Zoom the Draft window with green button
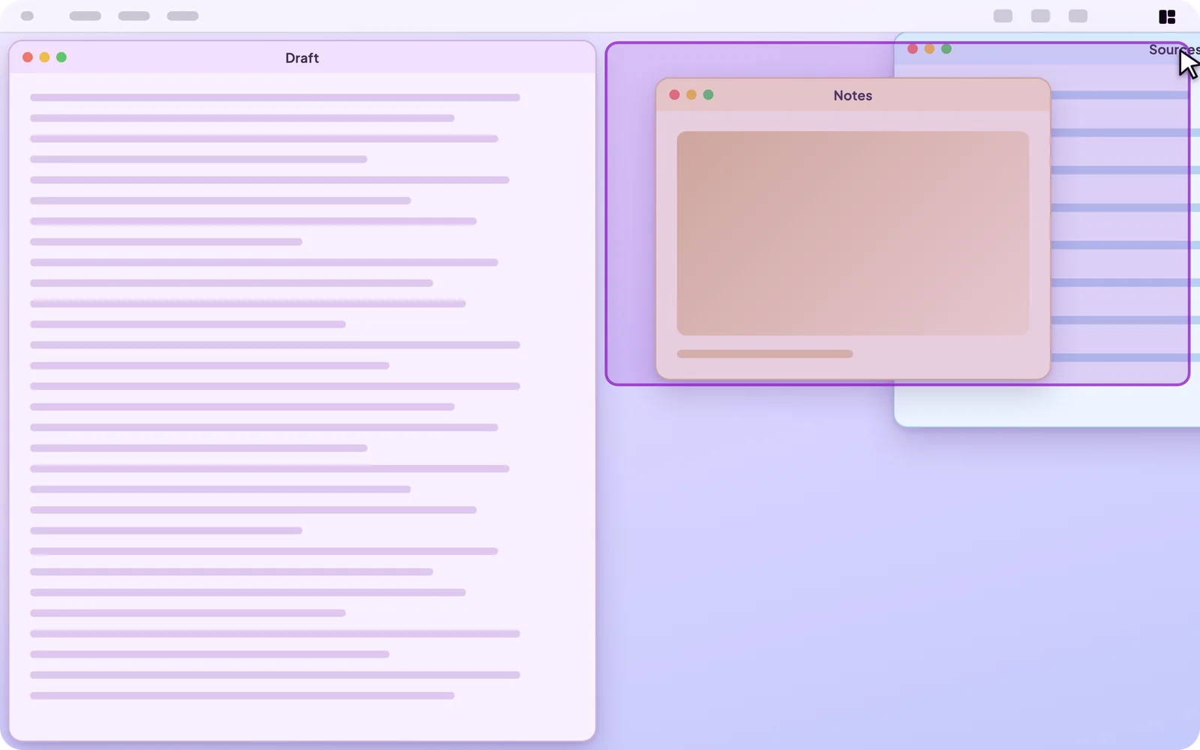Viewport: 1200px width, 750px height. pos(61,57)
